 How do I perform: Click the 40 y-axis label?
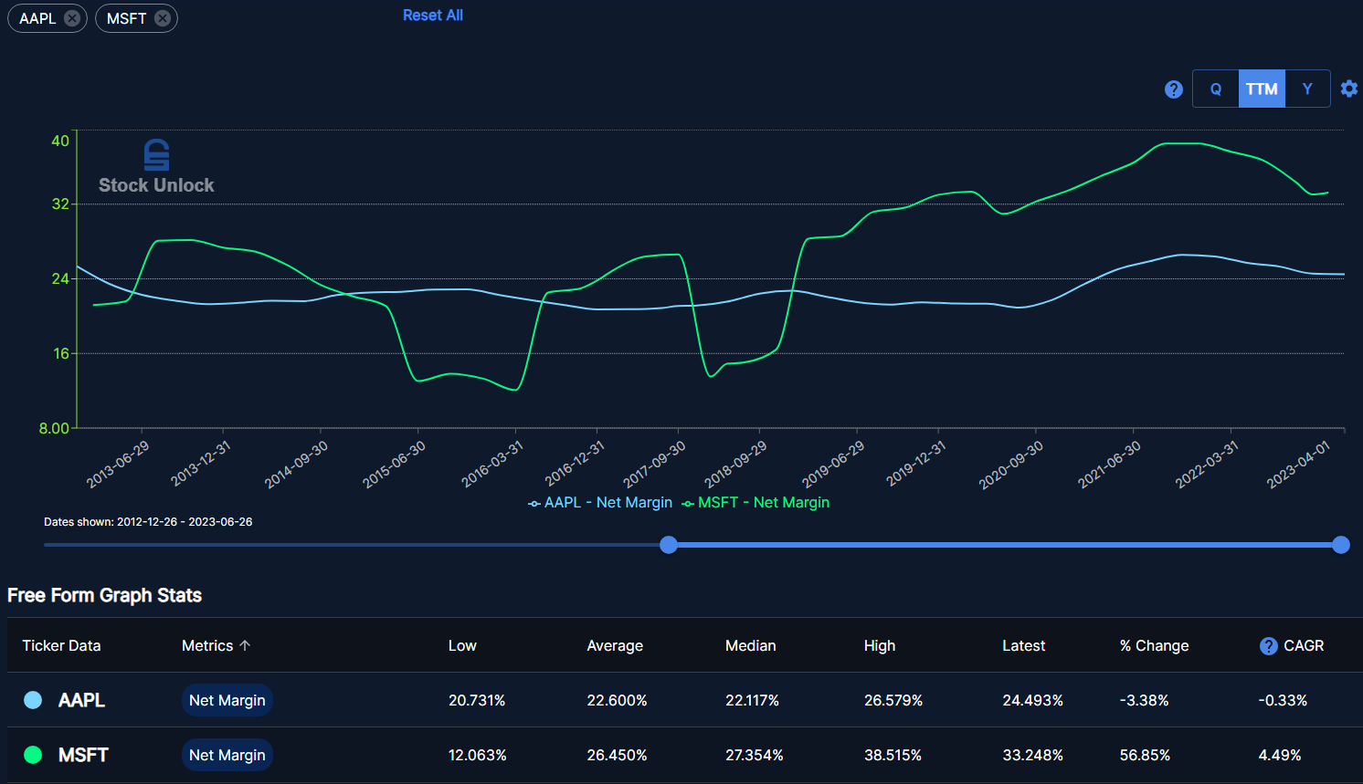tap(60, 141)
